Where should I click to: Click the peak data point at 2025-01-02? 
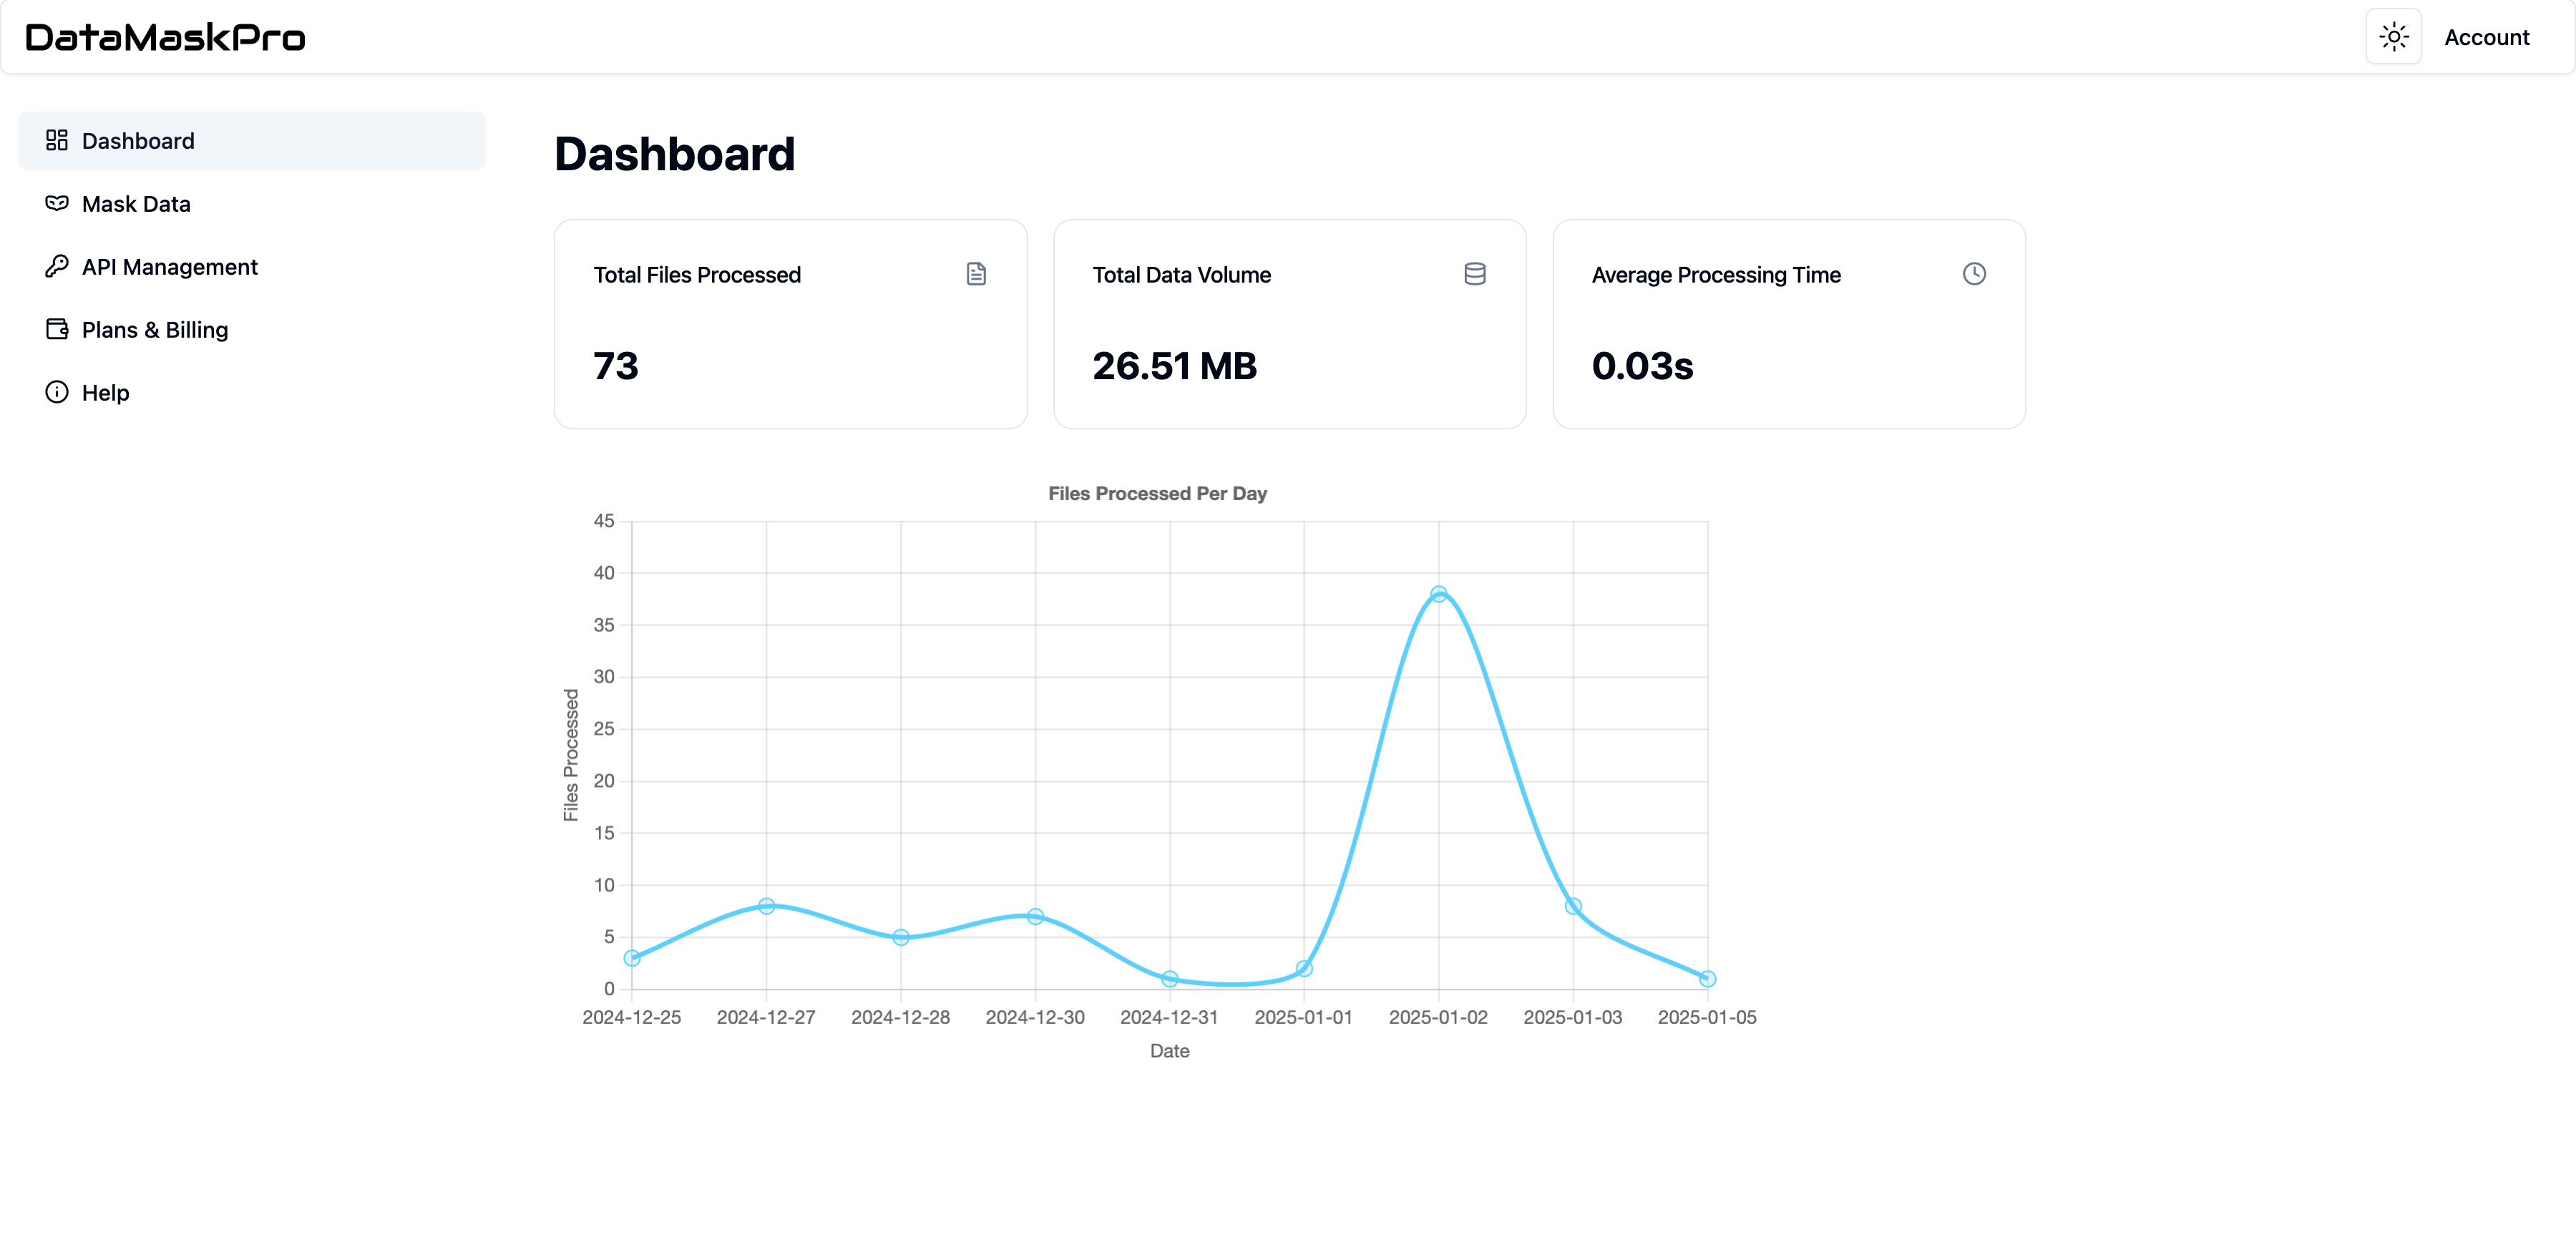(1439, 593)
